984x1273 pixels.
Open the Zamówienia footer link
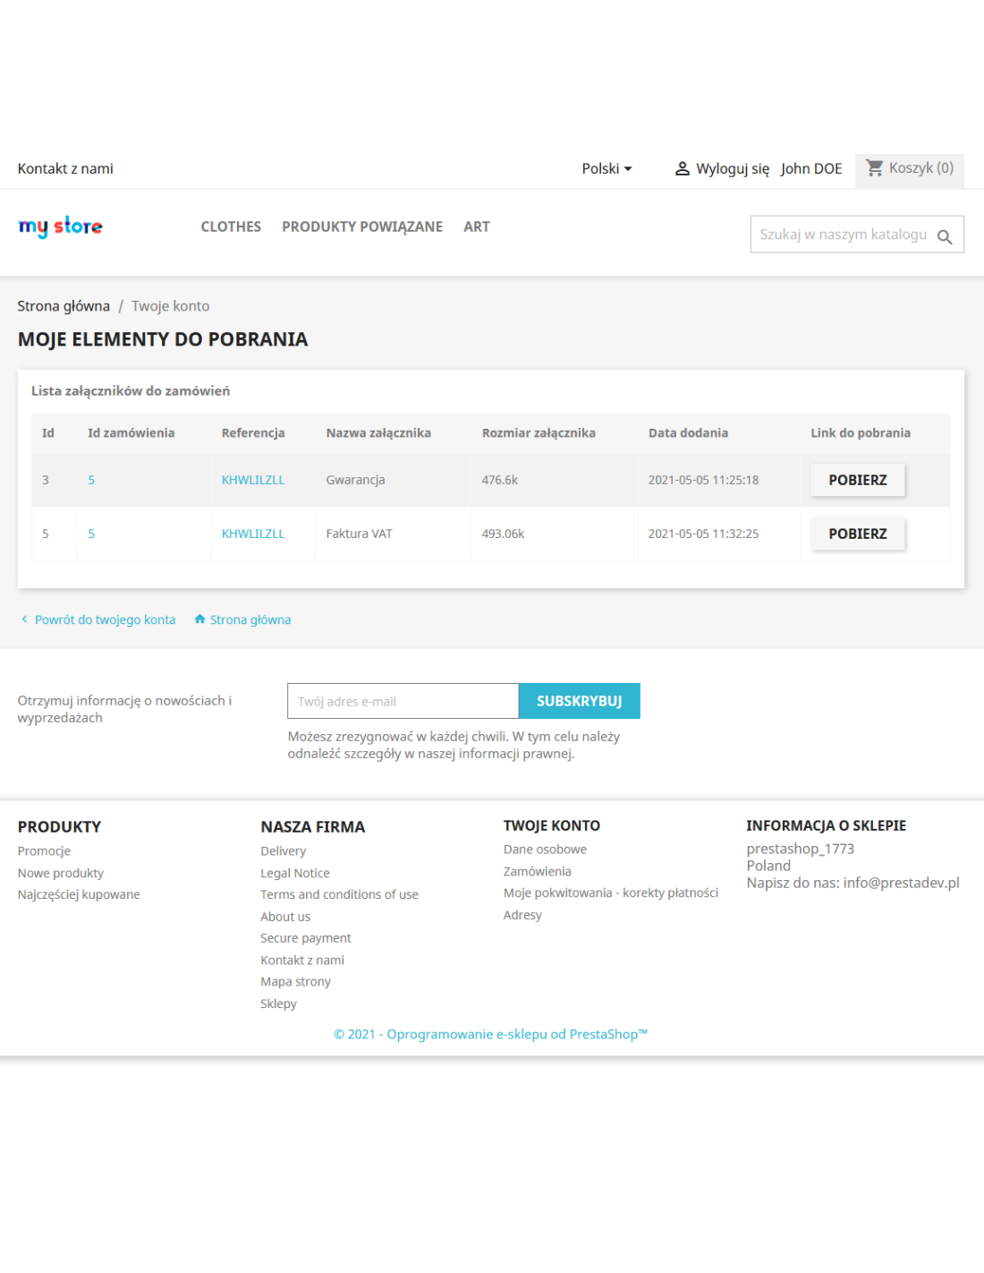537,871
